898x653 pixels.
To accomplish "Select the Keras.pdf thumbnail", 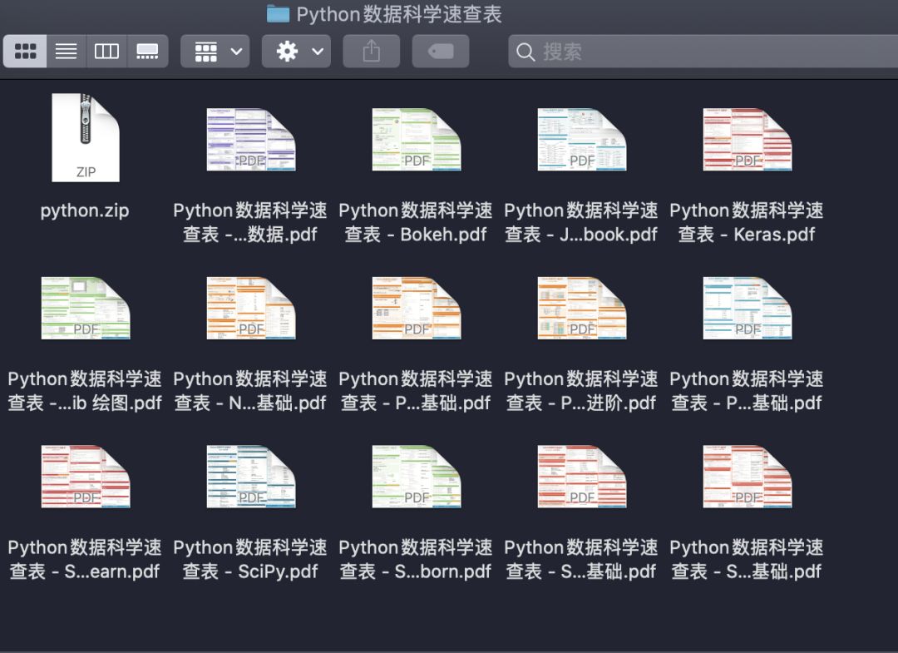I will click(x=748, y=139).
